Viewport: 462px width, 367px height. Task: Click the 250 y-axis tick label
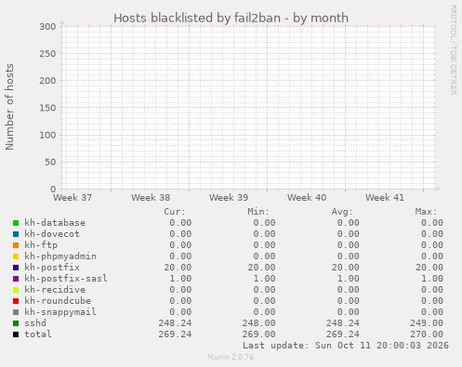coord(47,54)
